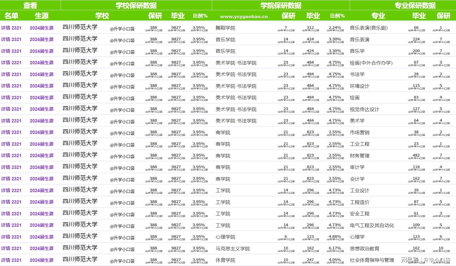The width and height of the screenshot is (456, 266).
Task: Click 美术学院·书法学院 in the 美术学 row
Action: click(236, 121)
